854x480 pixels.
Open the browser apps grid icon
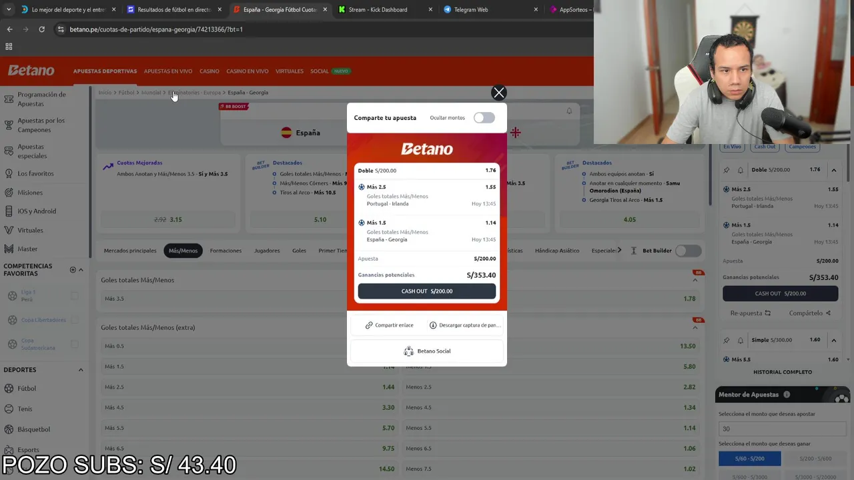[9, 47]
